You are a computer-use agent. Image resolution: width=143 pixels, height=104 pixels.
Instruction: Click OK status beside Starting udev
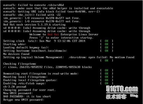click(106, 44)
